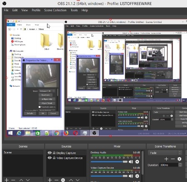
Task: Open the Edit menu
Action: click(15, 10)
